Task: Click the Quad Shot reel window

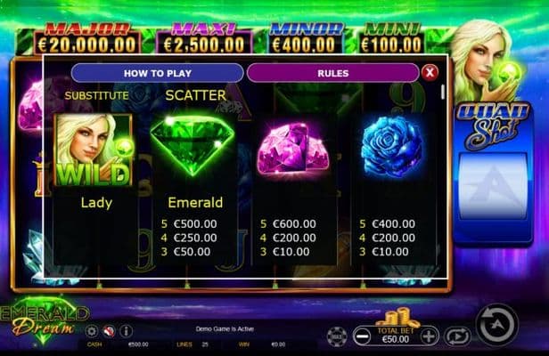Action: (493, 186)
